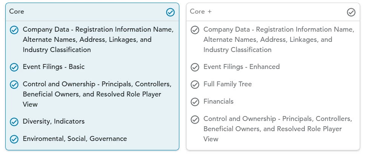Click Core + card's Company Data checkmark icon

pos(195,30)
